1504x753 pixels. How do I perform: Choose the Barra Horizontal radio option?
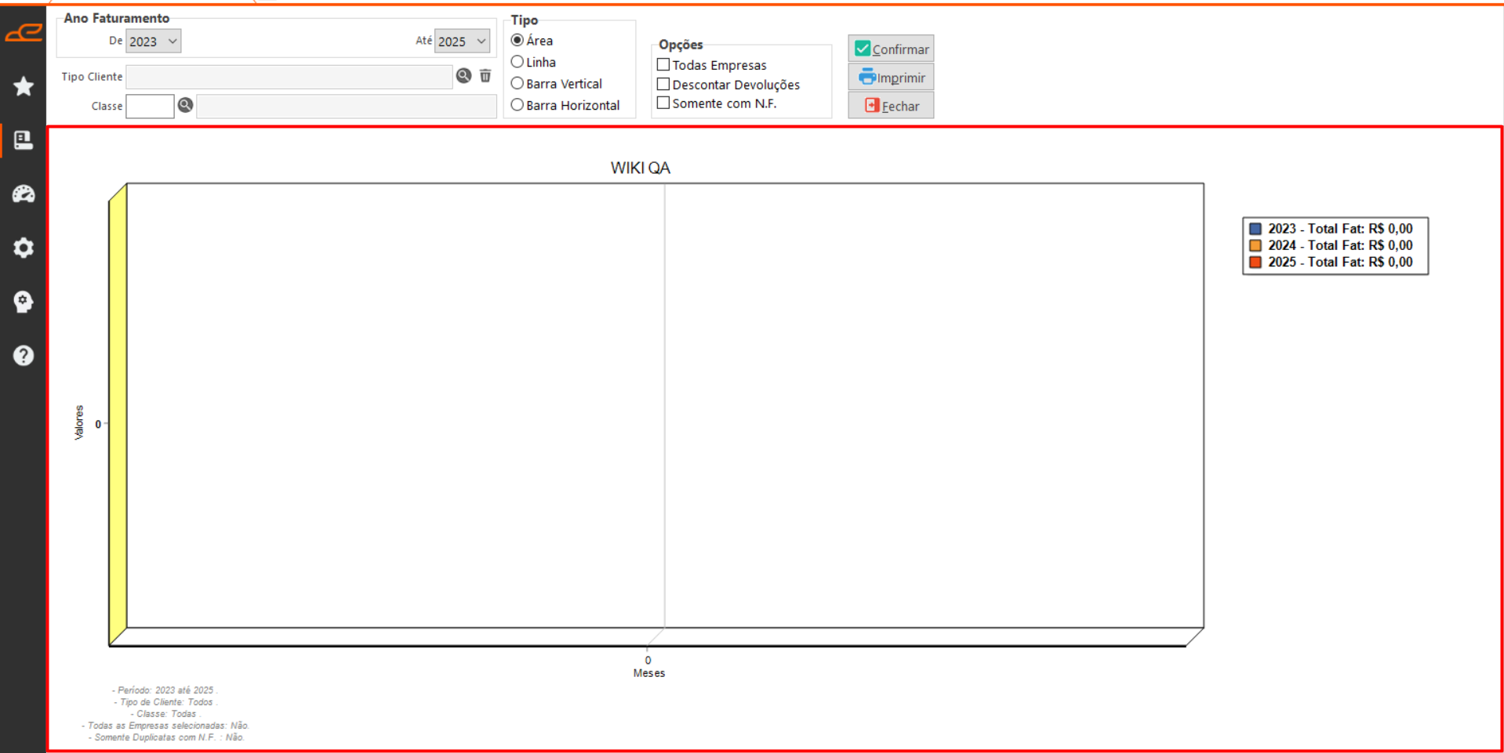(x=518, y=105)
